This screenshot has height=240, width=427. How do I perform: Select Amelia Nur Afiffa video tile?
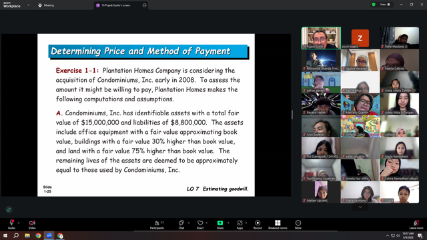[360, 171]
